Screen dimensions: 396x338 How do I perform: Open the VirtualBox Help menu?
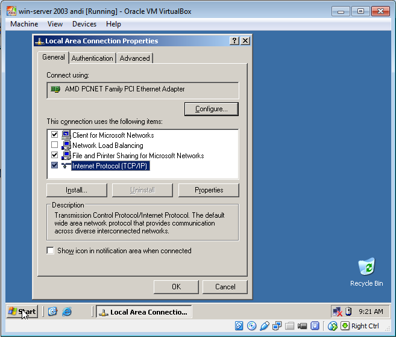[x=113, y=24]
